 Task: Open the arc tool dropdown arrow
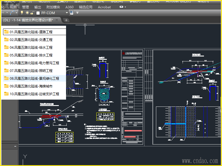[x=17, y=13]
